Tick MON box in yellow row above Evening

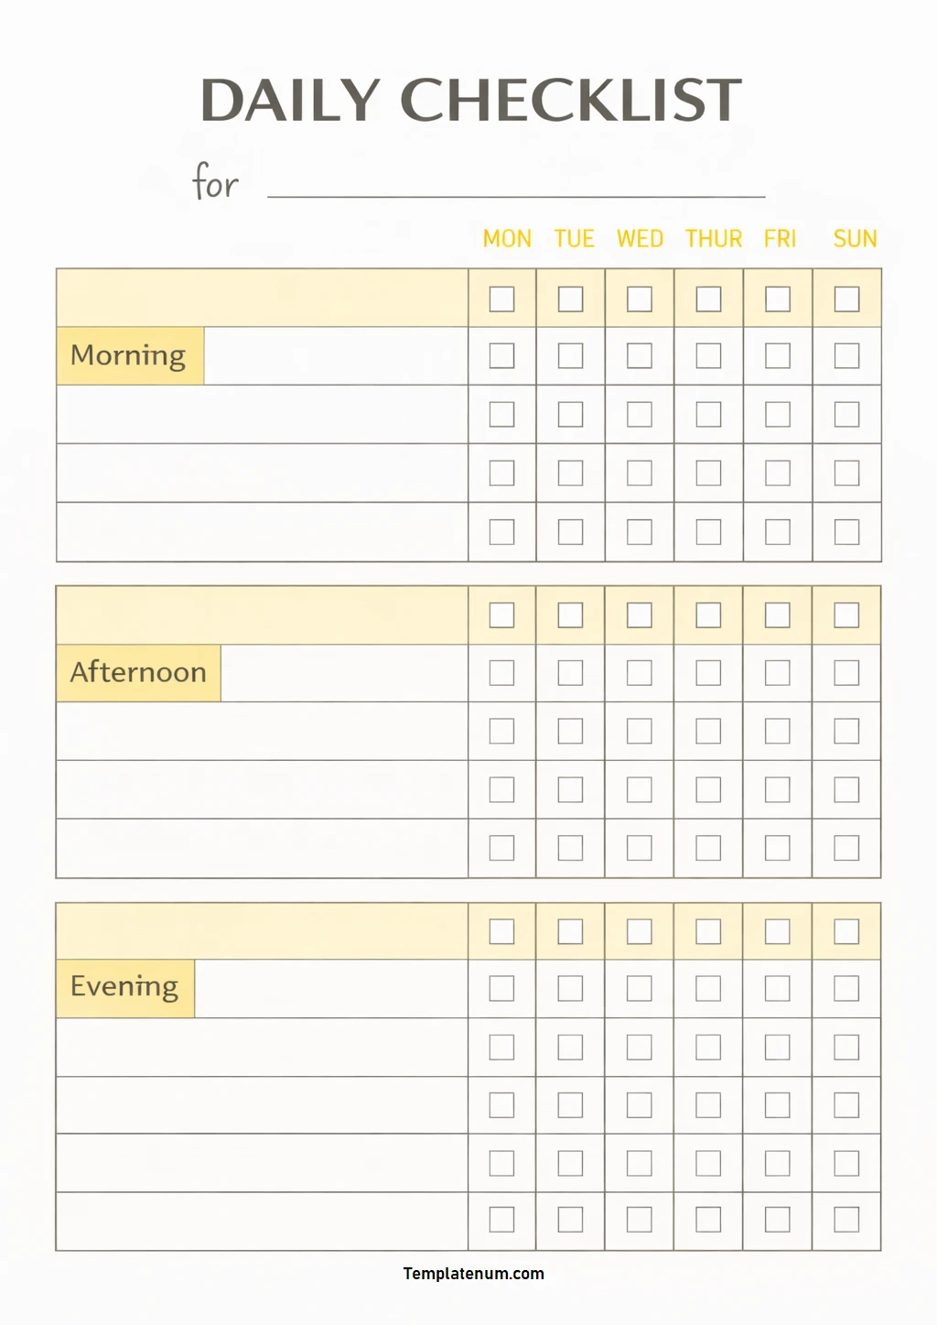point(501,932)
